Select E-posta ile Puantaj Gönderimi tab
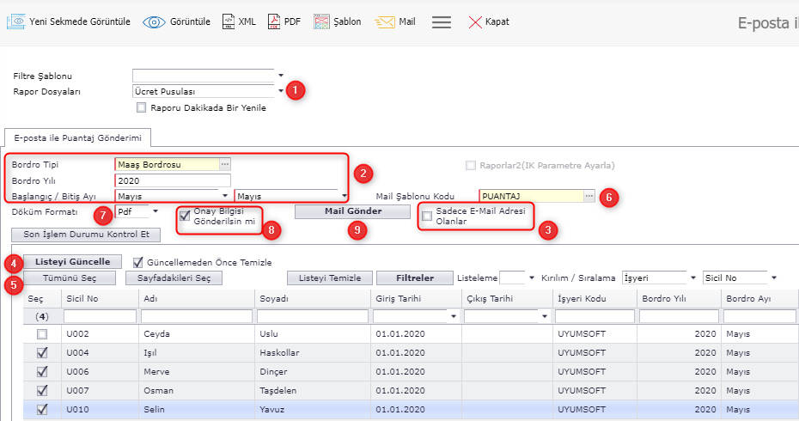 (x=78, y=137)
